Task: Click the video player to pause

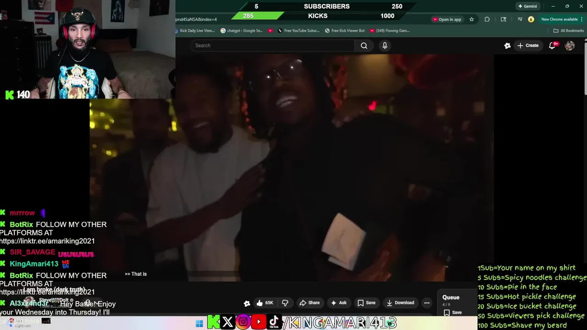Action: tap(292, 168)
